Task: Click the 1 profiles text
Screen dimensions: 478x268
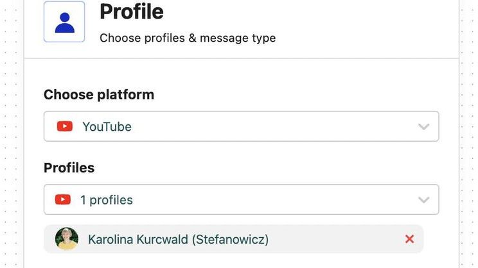Action: [x=106, y=200]
